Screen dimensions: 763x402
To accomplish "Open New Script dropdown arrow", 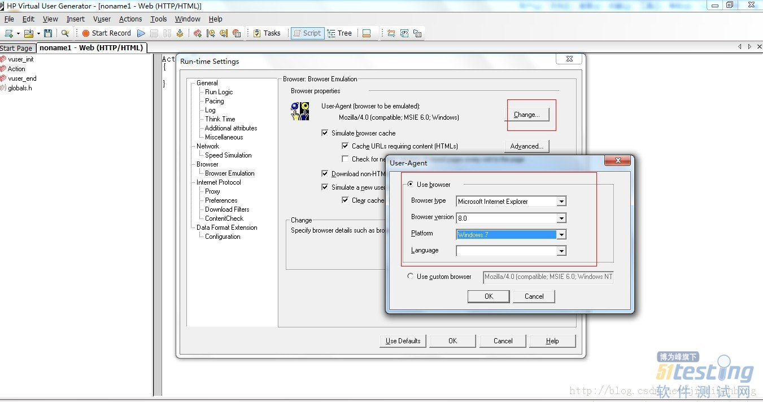I will pos(18,33).
